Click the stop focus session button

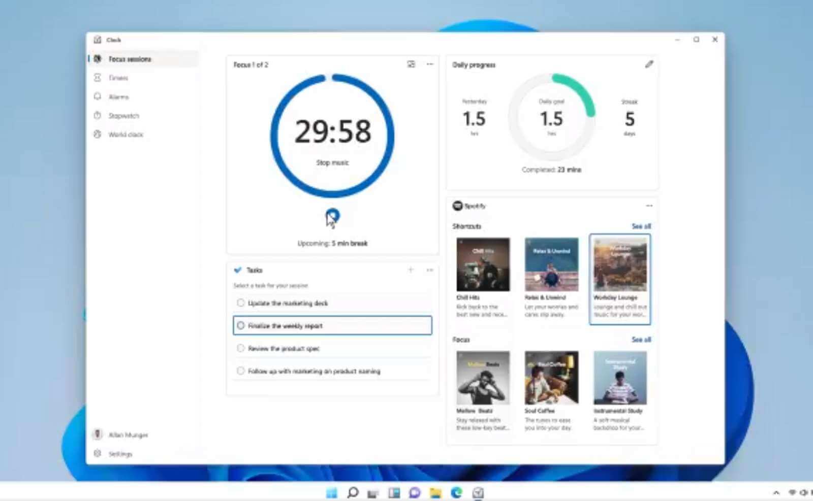[x=332, y=216]
